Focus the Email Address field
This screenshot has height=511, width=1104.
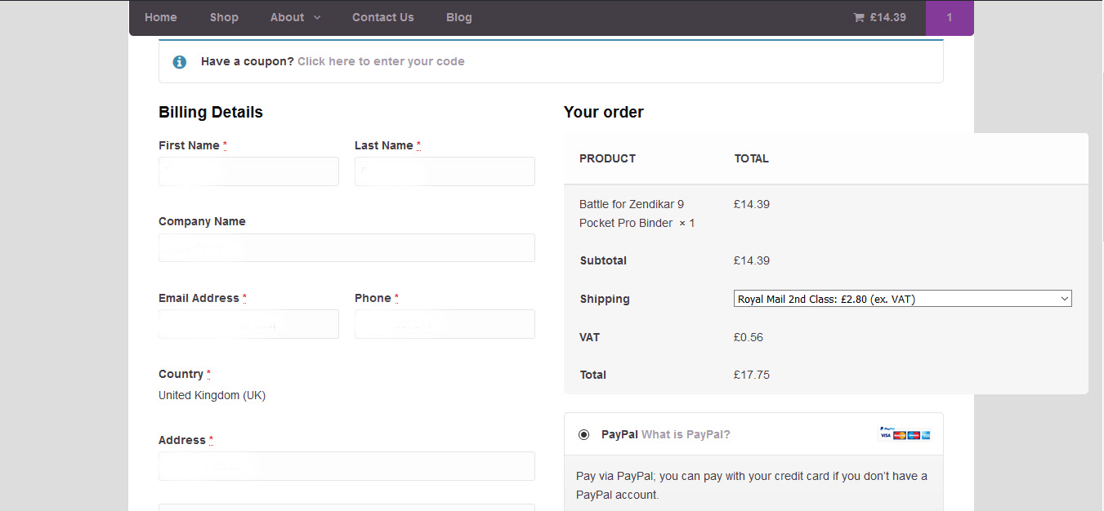coord(248,323)
